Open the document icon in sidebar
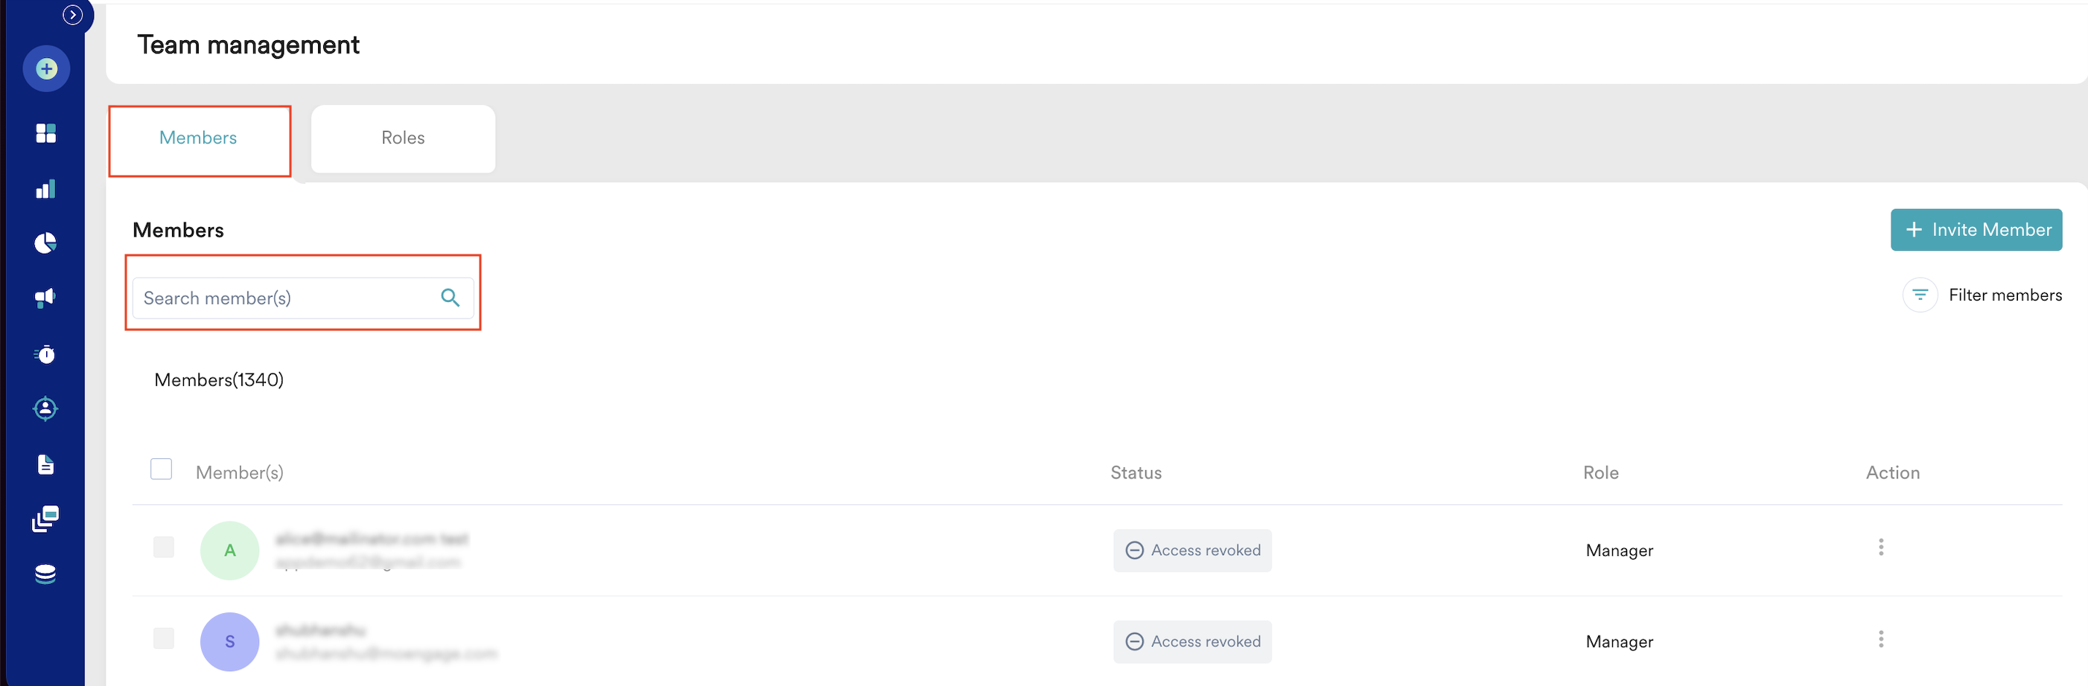The image size is (2088, 686). [46, 464]
